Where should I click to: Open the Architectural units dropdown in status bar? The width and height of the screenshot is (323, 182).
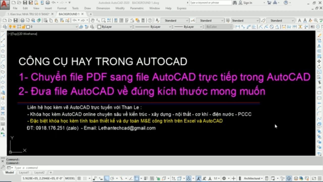coord(253,178)
